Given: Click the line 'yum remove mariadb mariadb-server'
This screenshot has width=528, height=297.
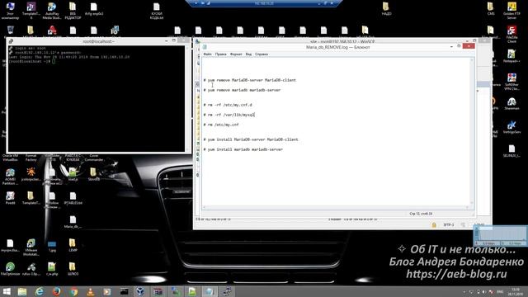Looking at the screenshot, I should 242,90.
